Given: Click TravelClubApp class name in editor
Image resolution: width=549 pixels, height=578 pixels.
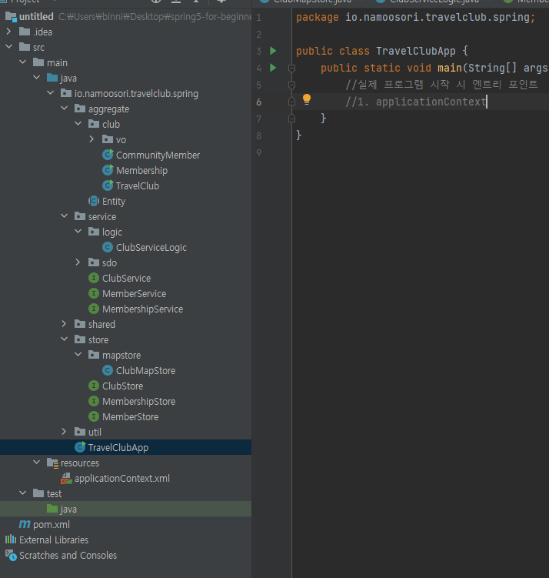Looking at the screenshot, I should pos(415,51).
